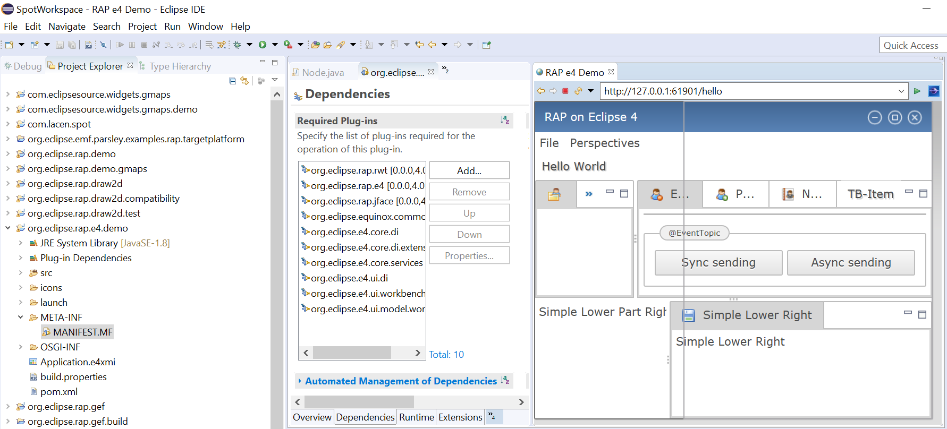Click browser Stop red square icon
This screenshot has width=947, height=429.
tap(565, 91)
